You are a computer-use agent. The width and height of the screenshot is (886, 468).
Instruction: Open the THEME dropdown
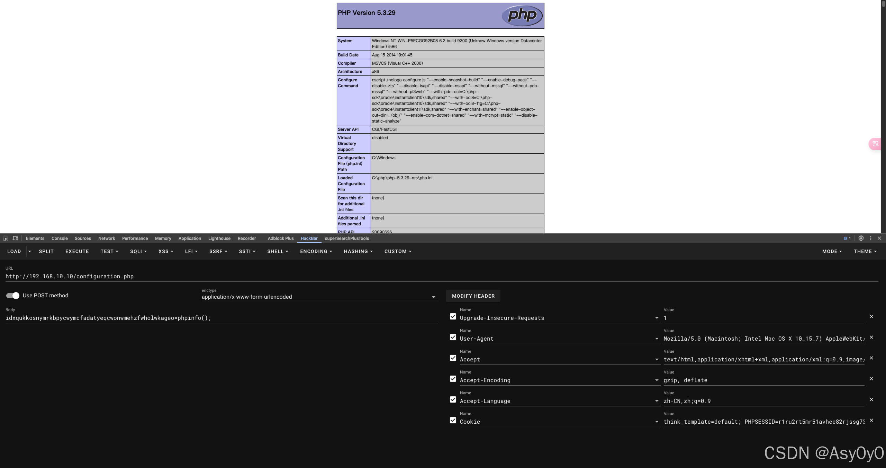pos(865,251)
